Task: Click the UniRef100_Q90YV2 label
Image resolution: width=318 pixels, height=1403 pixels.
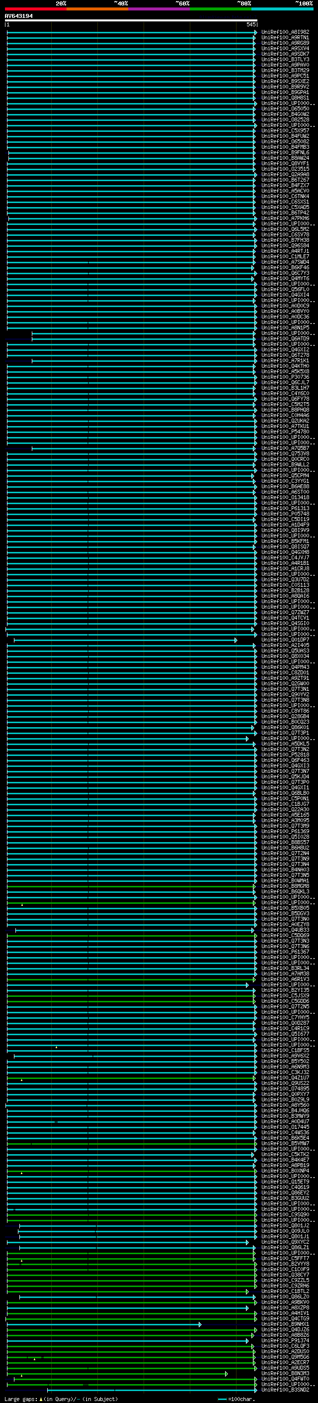Action: (x=285, y=694)
